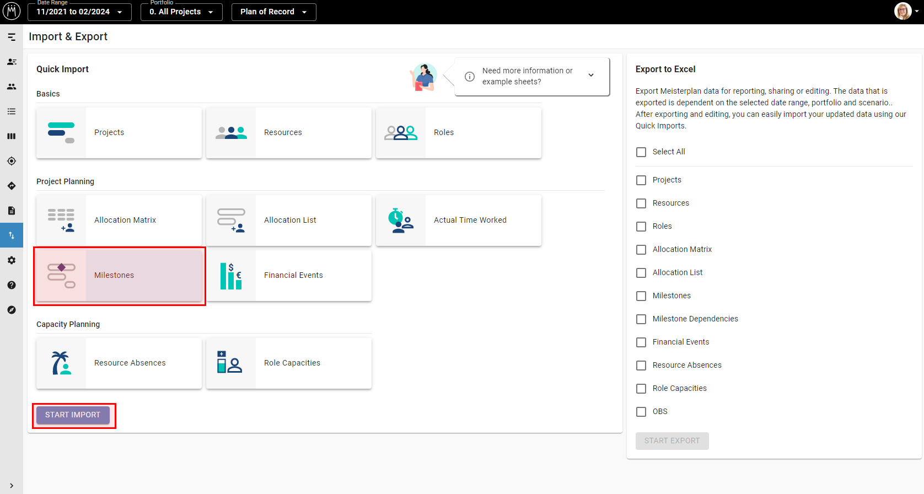Viewport: 924px width, 494px height.
Task: Expand the sidebar with bottom chevron
Action: pos(12,486)
